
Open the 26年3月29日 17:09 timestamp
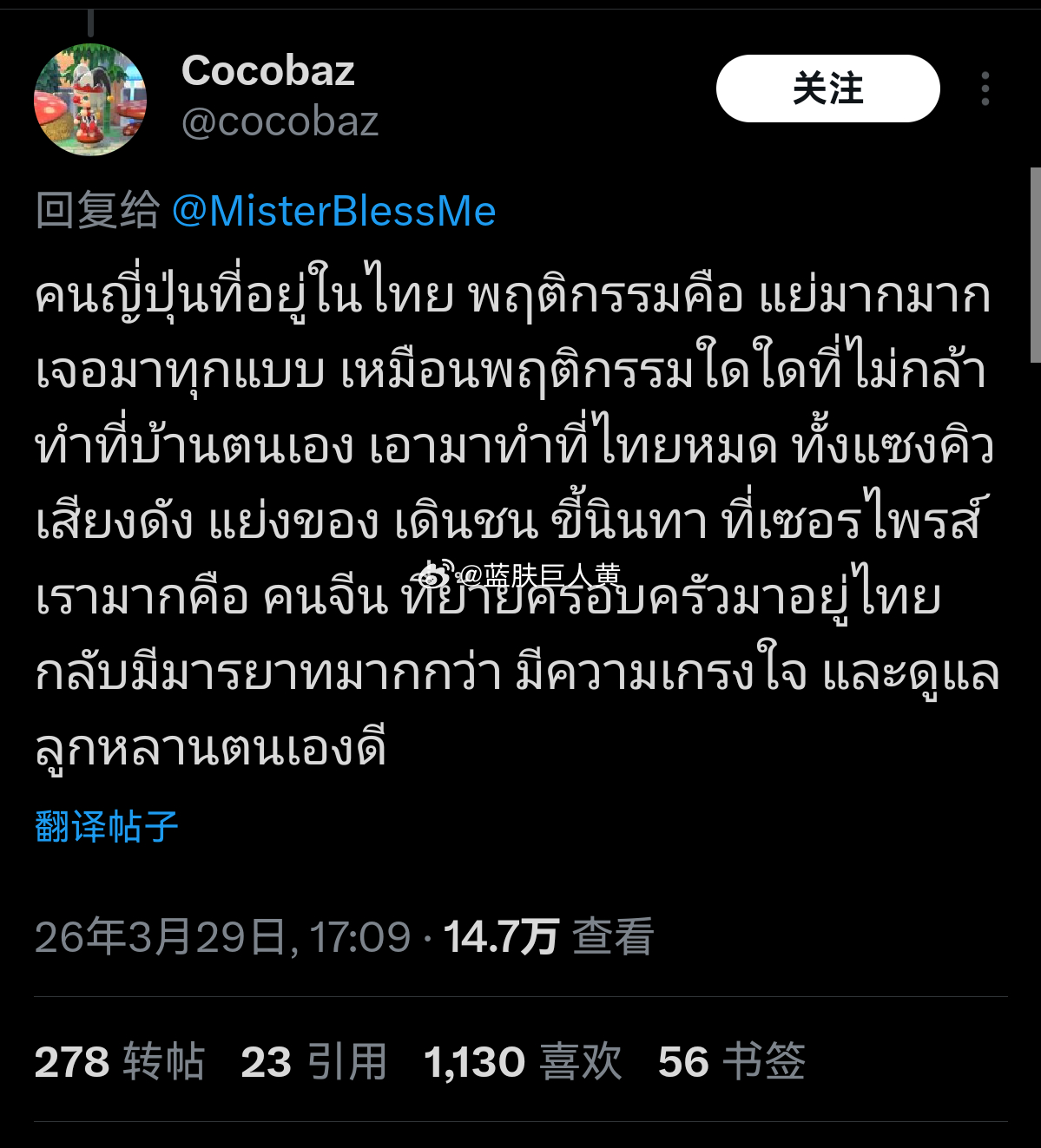point(223,937)
